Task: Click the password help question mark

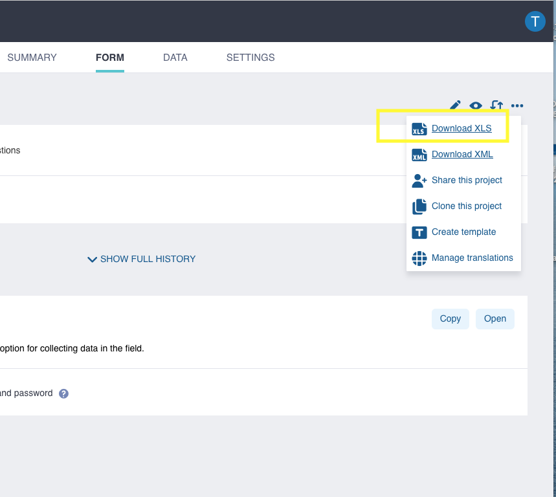Action: [63, 393]
